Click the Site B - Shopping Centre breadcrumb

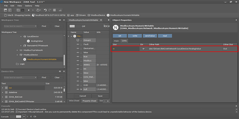(x=17, y=15)
